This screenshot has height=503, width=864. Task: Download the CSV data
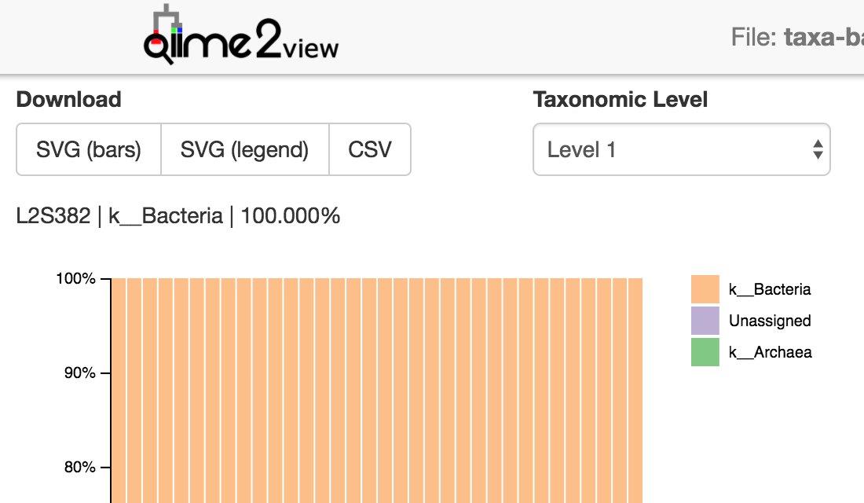[x=370, y=149]
